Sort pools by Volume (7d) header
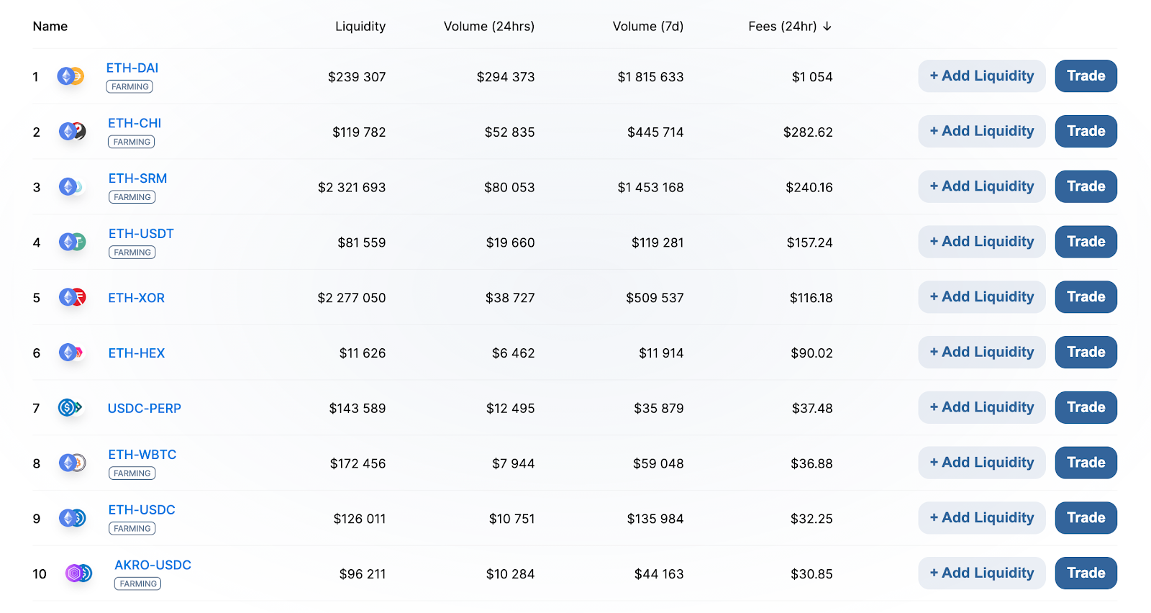The height and width of the screenshot is (613, 1151). [647, 27]
